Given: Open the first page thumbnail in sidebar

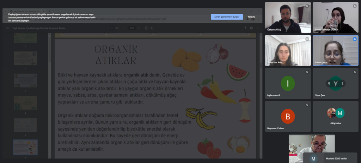Looking at the screenshot, I should coord(25,38).
